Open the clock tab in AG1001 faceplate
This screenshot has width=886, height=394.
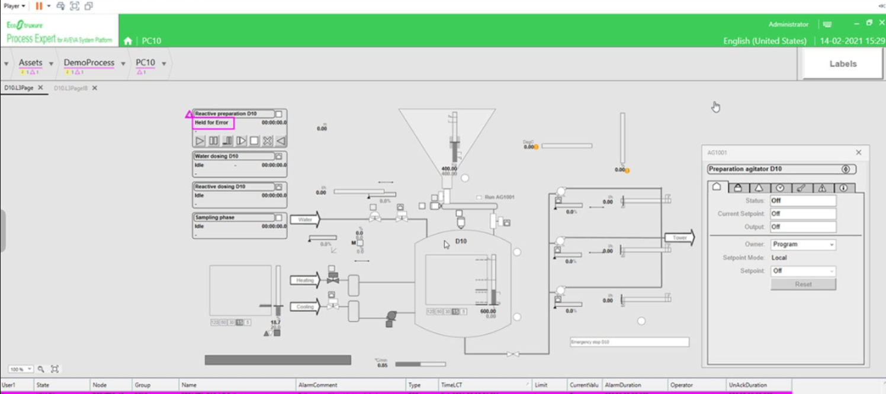click(x=780, y=188)
